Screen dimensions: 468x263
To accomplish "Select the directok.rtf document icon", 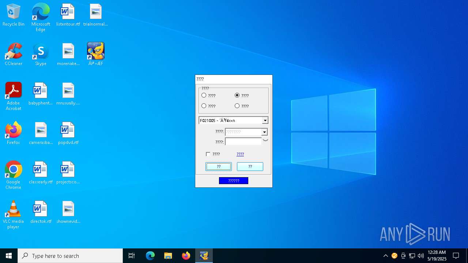I will coord(41,213).
